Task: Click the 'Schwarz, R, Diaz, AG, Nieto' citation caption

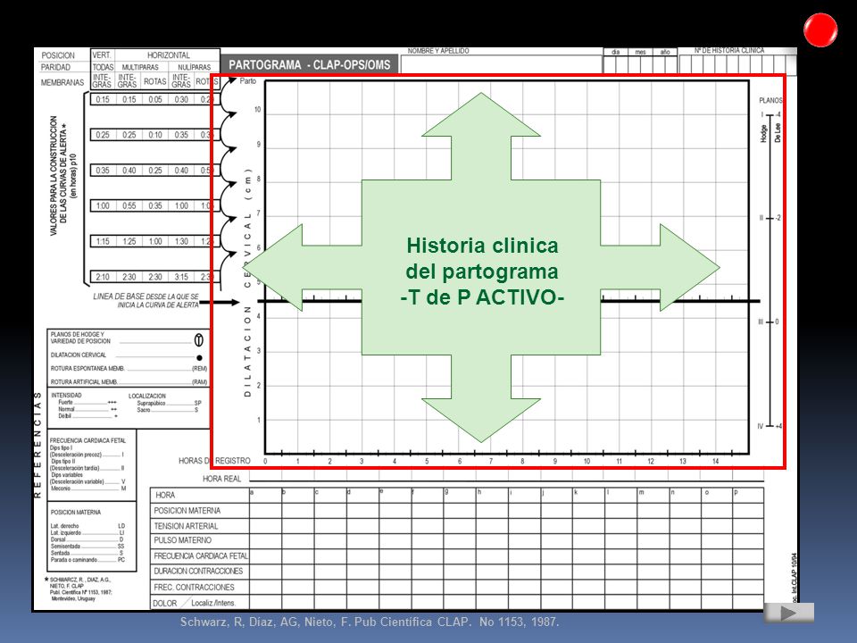Action: click(370, 622)
